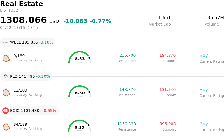Image resolution: width=224 pixels, height=137 pixels.
Task: Click the PLD company logo icon
Action: 6,76
